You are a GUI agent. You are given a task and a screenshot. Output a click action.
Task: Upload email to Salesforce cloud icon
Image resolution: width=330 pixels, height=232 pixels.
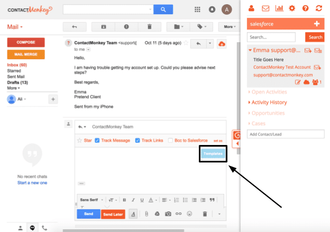coord(222,44)
